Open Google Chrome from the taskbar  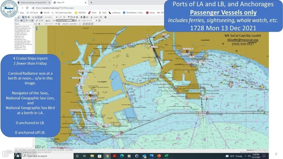pos(107,156)
